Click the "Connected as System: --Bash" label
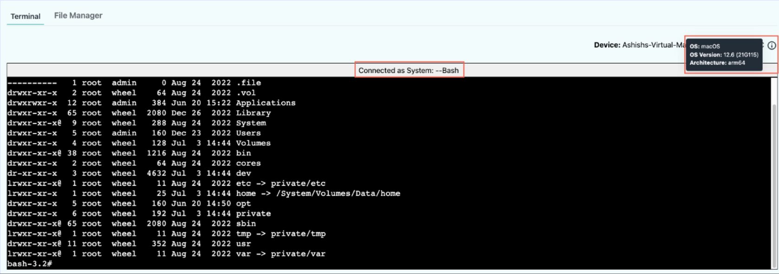 click(x=409, y=70)
